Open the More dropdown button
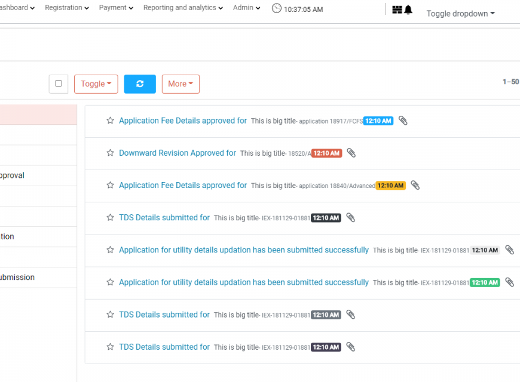 181,84
